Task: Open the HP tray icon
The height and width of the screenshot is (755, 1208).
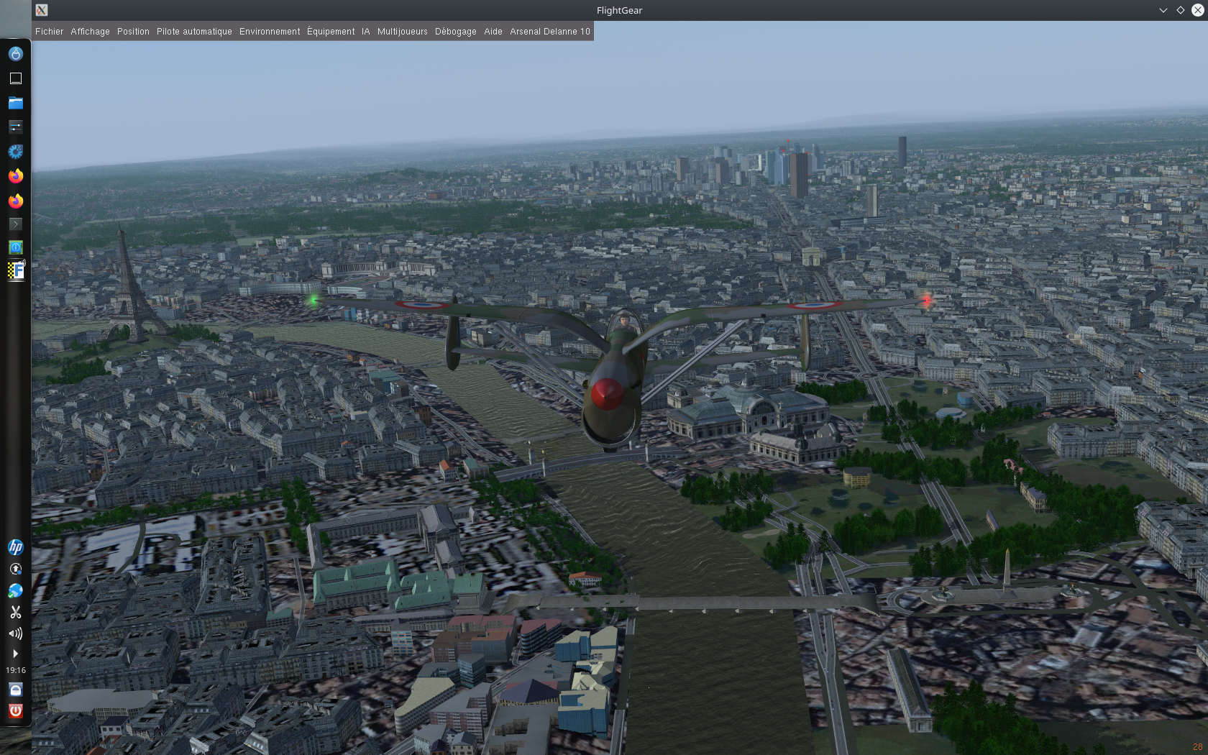Action: pos(15,547)
